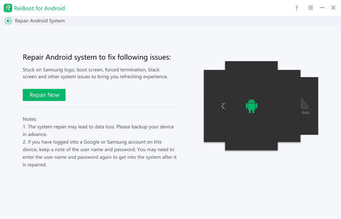Click the divider line below Repair Now
The image size is (341, 219).
coord(100,107)
